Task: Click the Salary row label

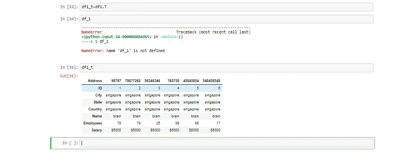Action: pos(97,130)
